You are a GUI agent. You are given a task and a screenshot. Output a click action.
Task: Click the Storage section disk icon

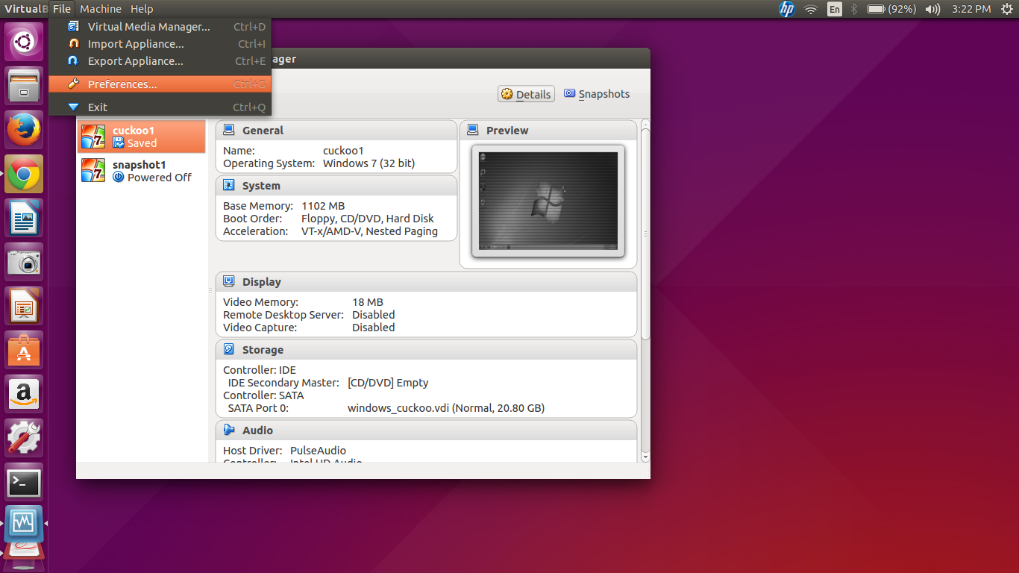click(x=229, y=349)
